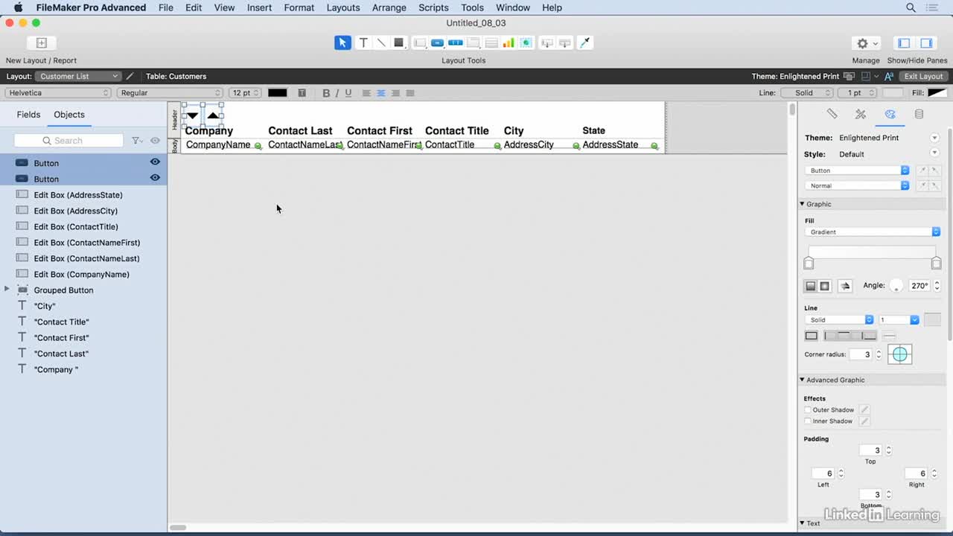Select the arrow selection tool

342,43
